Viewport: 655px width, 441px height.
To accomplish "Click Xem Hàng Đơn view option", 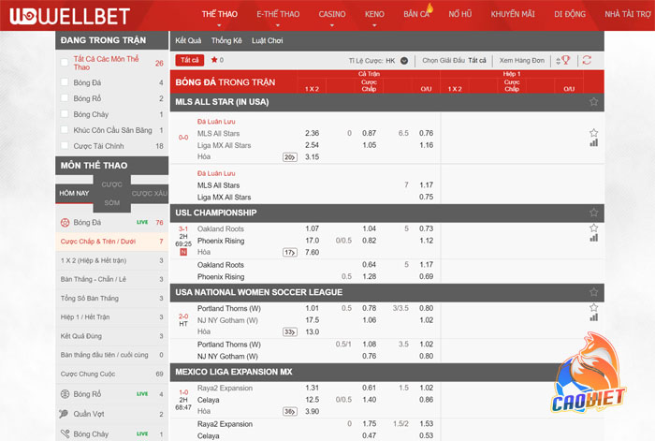I will pos(522,61).
